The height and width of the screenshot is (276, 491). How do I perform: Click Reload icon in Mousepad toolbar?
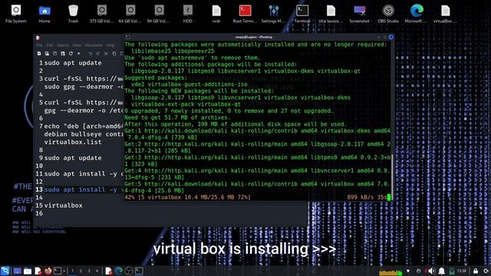point(71,54)
